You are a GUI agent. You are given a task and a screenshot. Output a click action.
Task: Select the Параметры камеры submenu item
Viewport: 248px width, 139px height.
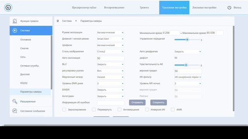point(30,92)
